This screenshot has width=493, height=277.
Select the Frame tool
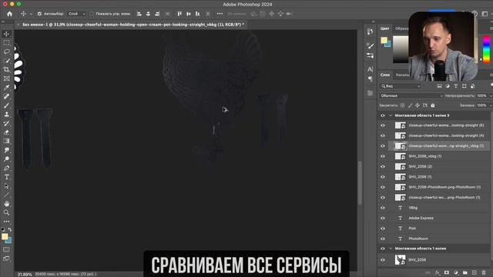point(7,78)
